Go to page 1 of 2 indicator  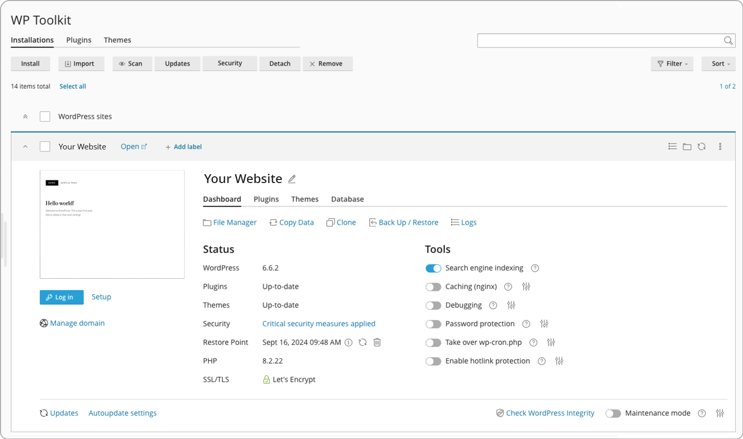(727, 86)
